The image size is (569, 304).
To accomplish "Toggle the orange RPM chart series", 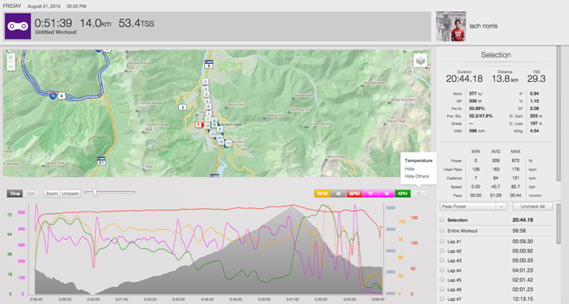I will [x=322, y=194].
